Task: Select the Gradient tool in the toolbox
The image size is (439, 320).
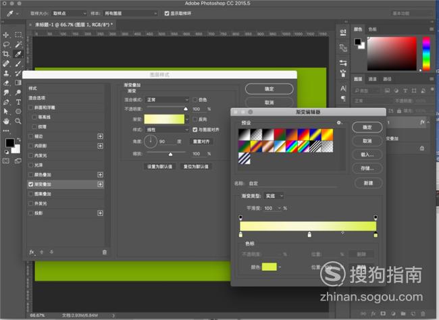Action: pos(18,83)
